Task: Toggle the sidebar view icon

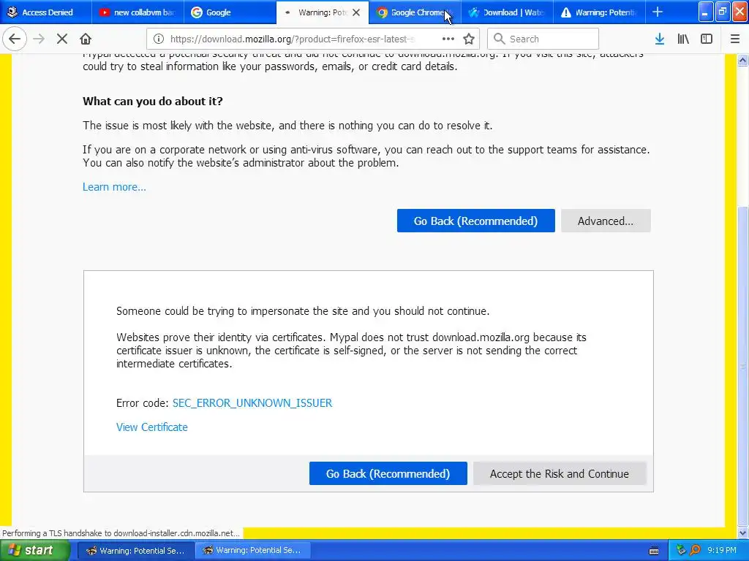Action: pos(707,39)
